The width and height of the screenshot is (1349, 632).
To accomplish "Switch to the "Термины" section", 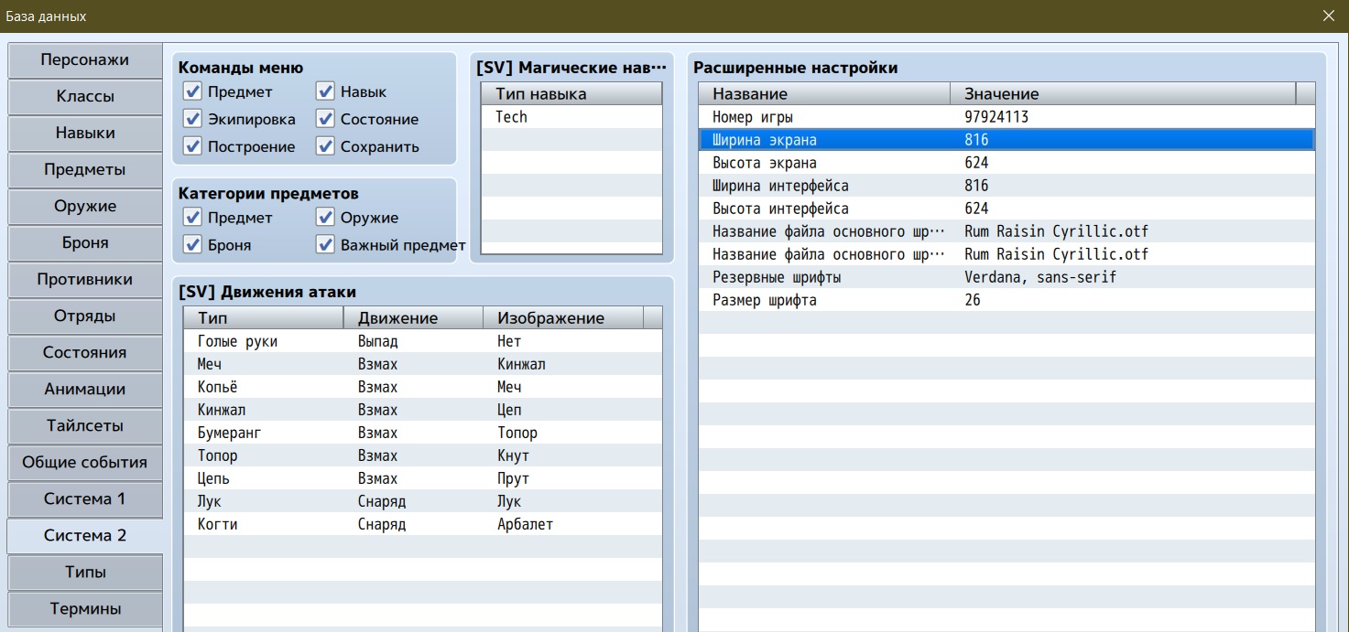I will click(x=84, y=609).
